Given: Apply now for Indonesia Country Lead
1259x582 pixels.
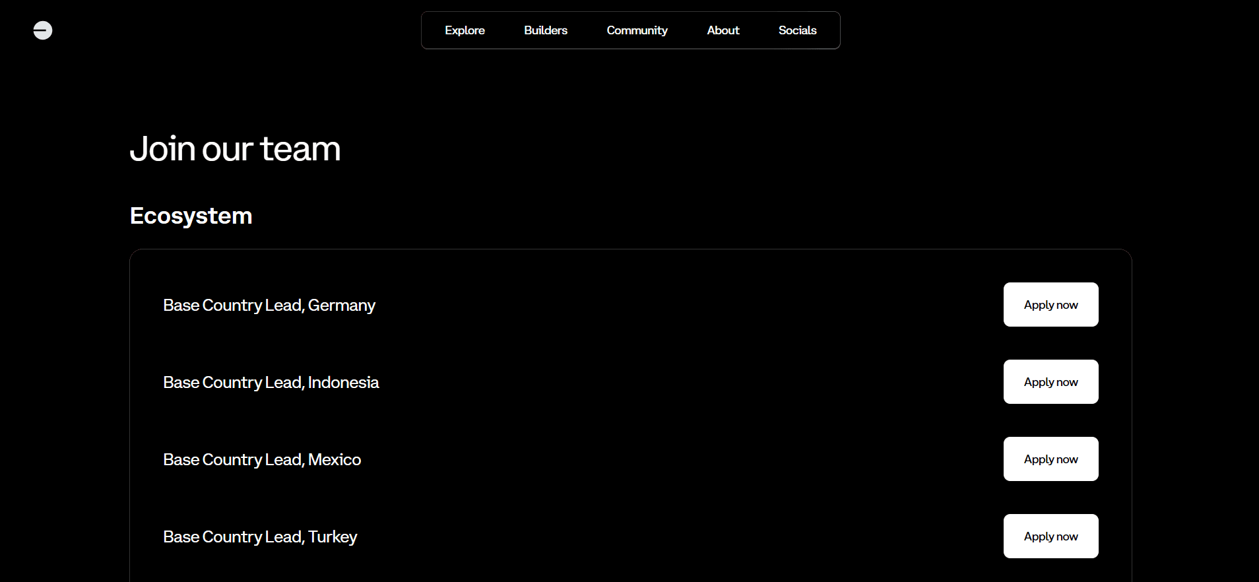Looking at the screenshot, I should click(1050, 382).
